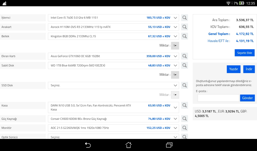Tap Sabit Disk row search icon
Viewport: 257px width, 151px height.
[184, 65]
